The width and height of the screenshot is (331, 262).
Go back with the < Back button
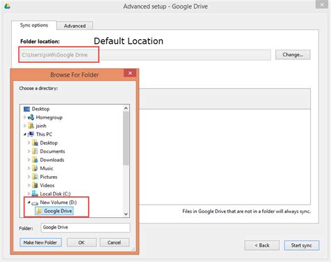click(x=262, y=245)
